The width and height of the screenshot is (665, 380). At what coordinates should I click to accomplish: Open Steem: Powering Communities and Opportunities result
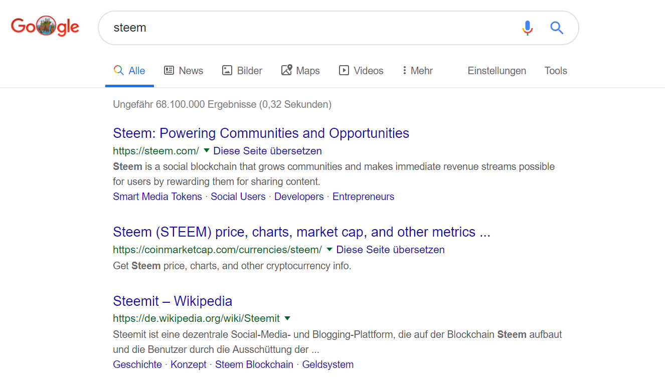pos(261,133)
